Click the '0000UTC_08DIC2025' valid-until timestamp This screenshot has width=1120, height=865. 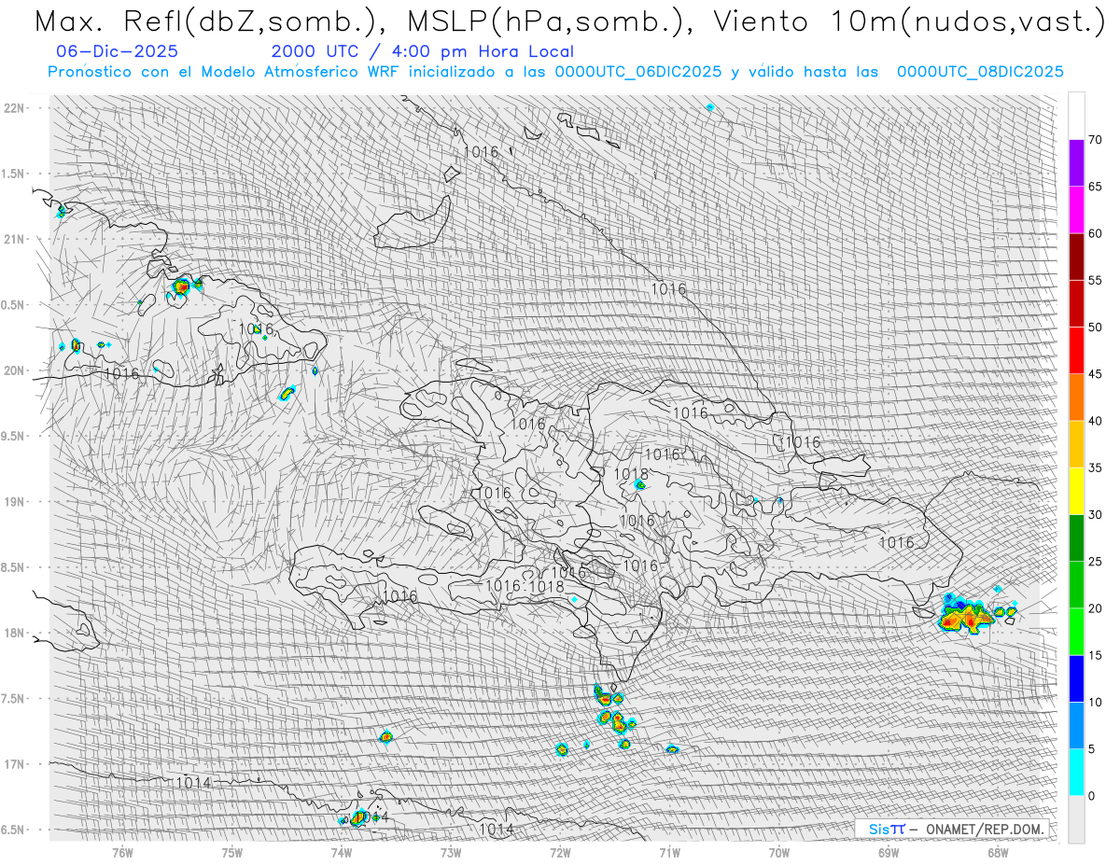tap(980, 71)
